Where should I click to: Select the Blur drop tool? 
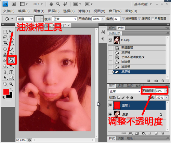point(5,66)
